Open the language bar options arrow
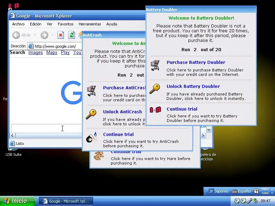Image resolution: width=275 pixels, height=206 pixels. point(272,193)
